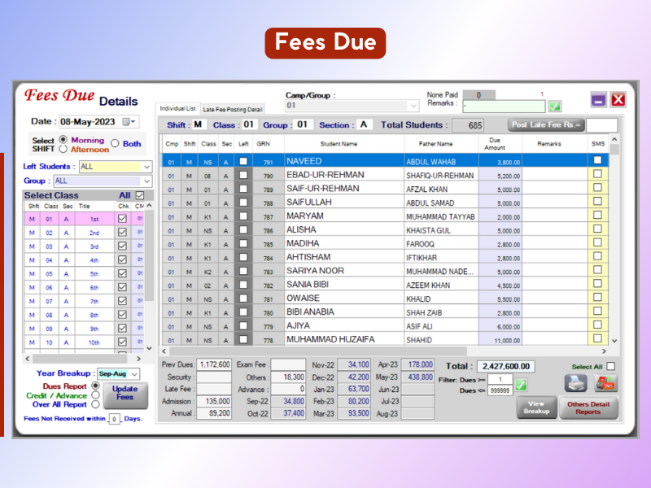651x488 pixels.
Task: Select the Individual List tab
Action: (x=177, y=108)
